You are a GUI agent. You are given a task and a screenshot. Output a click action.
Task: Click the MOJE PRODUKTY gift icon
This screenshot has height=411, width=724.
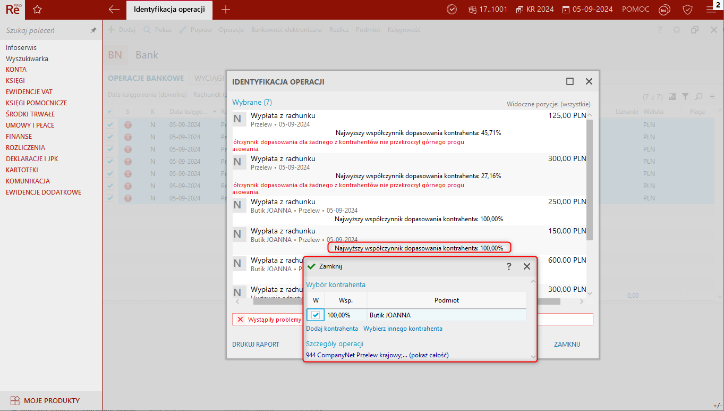click(15, 400)
